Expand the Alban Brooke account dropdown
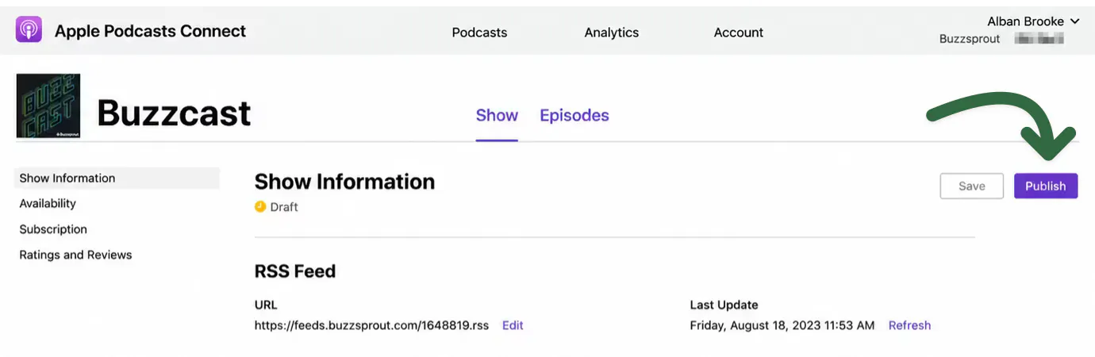1095x357 pixels. coord(1033,21)
